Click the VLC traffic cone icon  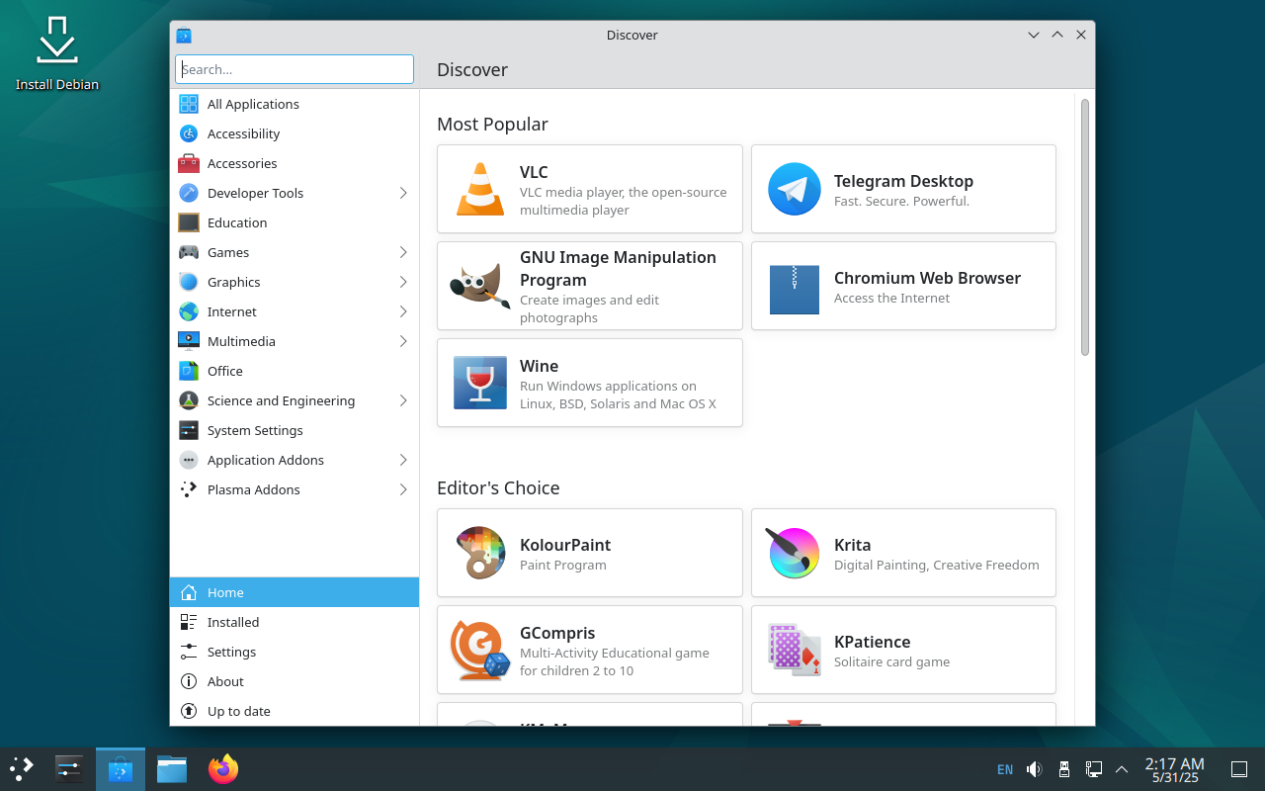tap(480, 189)
